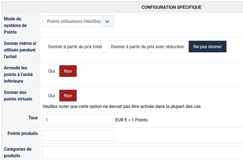Click the 'Points produits' label
243x160 pixels.
point(23,133)
